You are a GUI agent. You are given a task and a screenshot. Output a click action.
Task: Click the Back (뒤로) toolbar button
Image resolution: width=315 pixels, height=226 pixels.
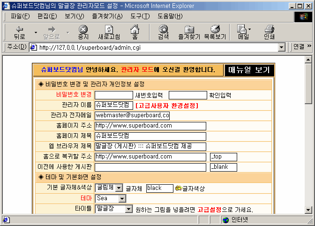(20, 32)
